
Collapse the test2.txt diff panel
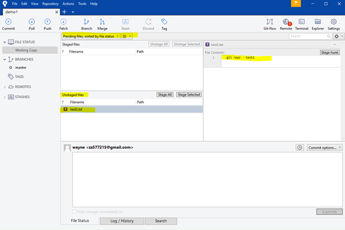click(x=334, y=44)
